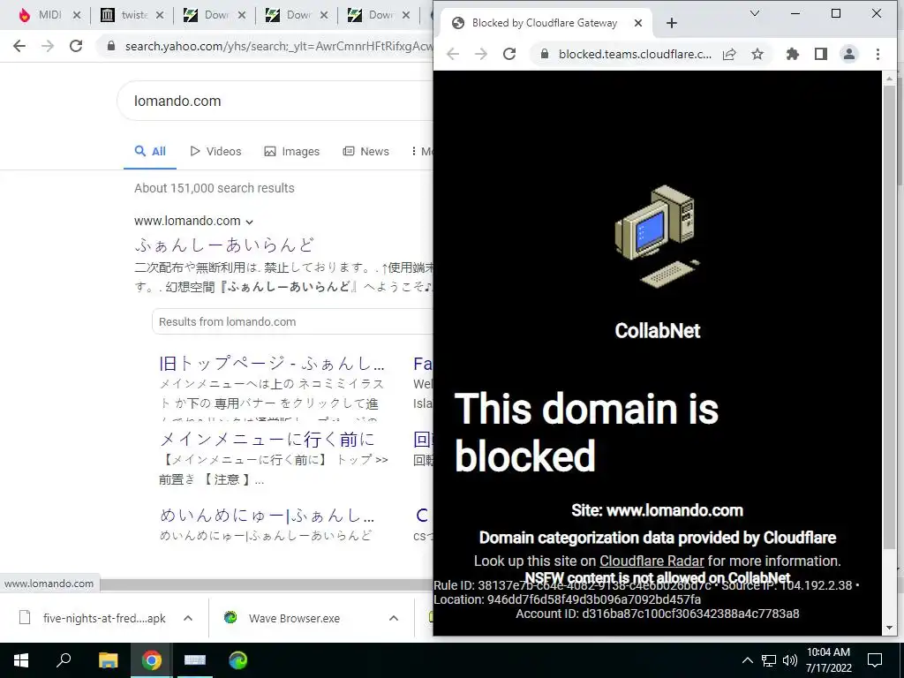The width and height of the screenshot is (904, 678).
Task: Select the Blocked by Cloudflare Gateway tab
Action: pyautogui.click(x=545, y=23)
